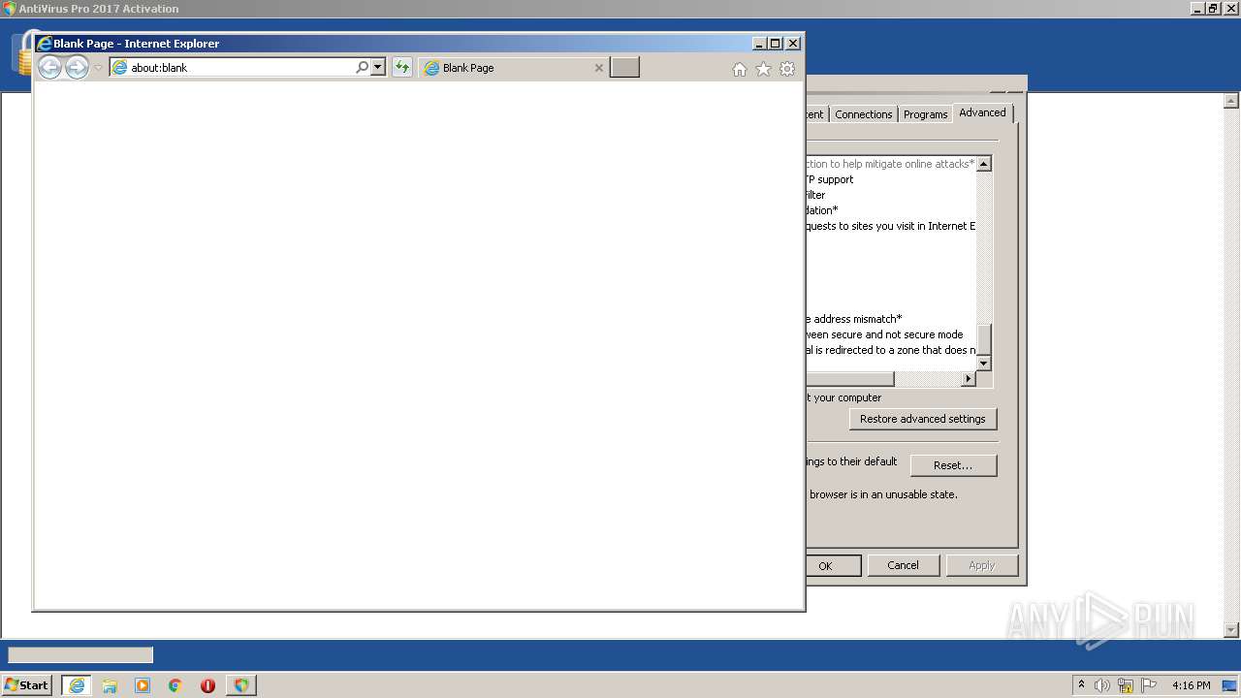Screen dimensions: 1241x698
Task: Click the 4:16 PM system clock
Action: 1191,685
